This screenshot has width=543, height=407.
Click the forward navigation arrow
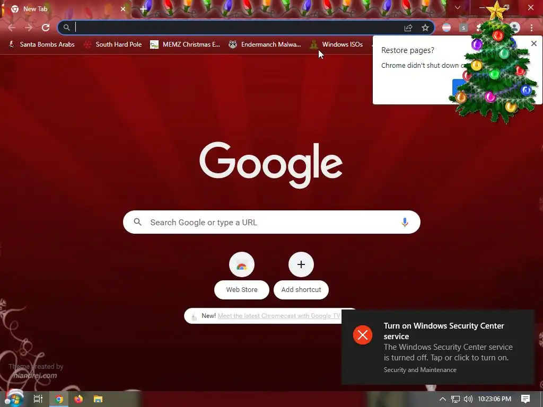pos(29,28)
